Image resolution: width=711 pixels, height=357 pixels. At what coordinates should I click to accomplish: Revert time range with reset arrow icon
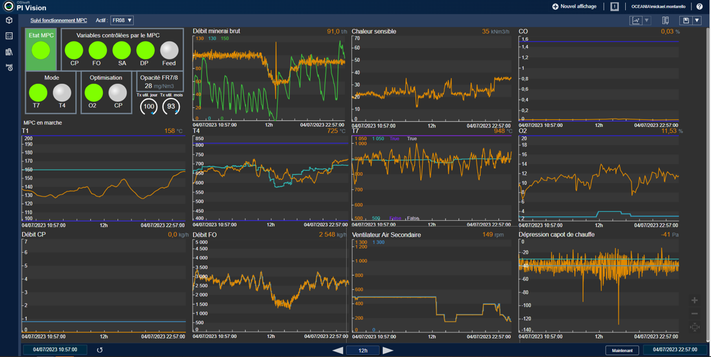point(100,350)
